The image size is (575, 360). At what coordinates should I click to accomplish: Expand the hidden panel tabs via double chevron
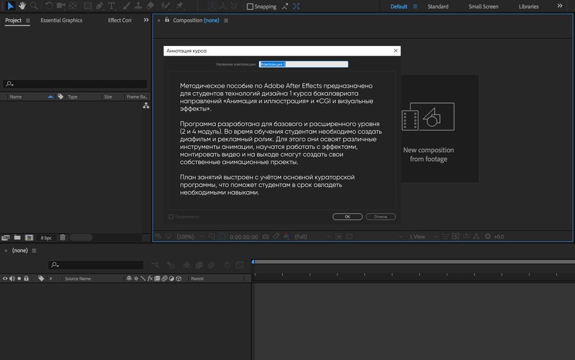point(146,20)
